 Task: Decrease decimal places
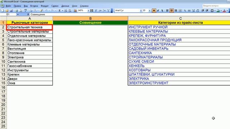point(198,10)
